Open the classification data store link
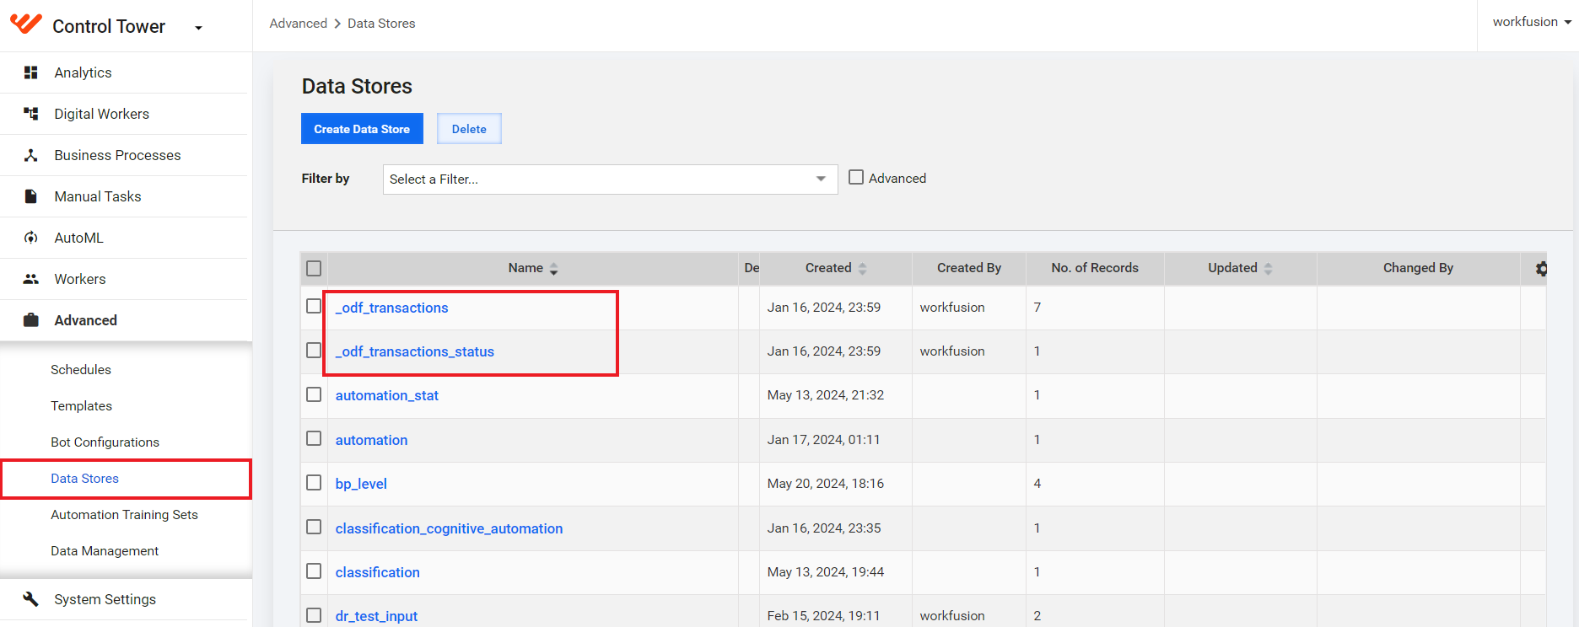Screen dimensions: 1579x627 (x=377, y=572)
